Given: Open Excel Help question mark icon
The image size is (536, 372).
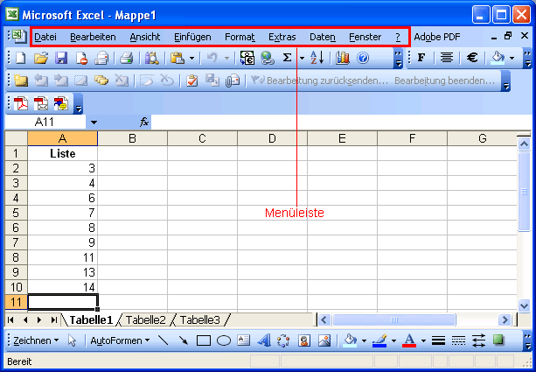Looking at the screenshot, I should [363, 58].
